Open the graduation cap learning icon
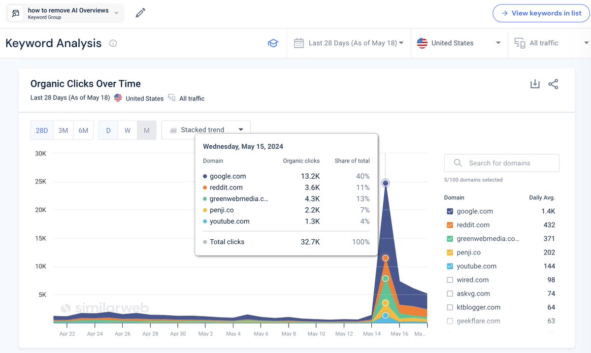Viewport: 591px width, 353px height. (x=273, y=43)
